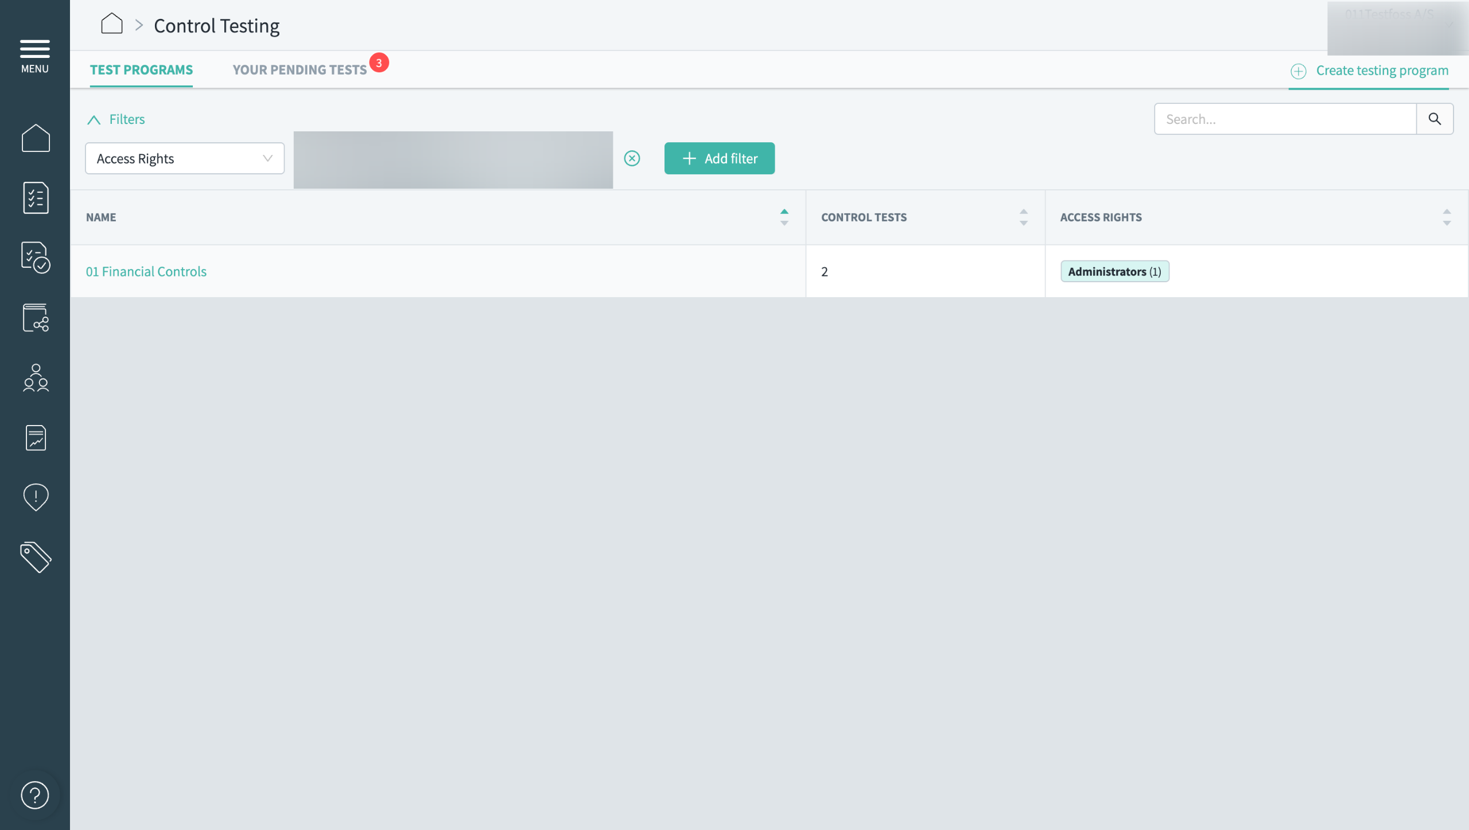Open the alert exclamation sidebar icon

click(x=36, y=497)
